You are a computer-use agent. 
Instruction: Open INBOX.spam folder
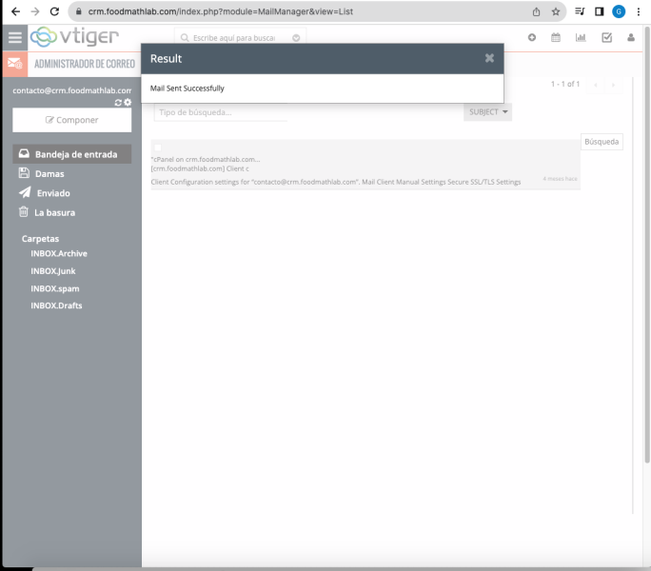point(55,288)
